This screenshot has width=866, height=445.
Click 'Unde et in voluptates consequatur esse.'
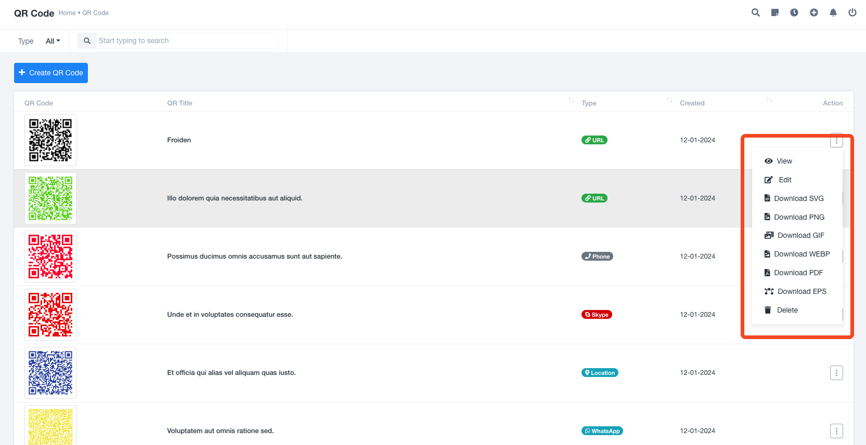pos(230,315)
